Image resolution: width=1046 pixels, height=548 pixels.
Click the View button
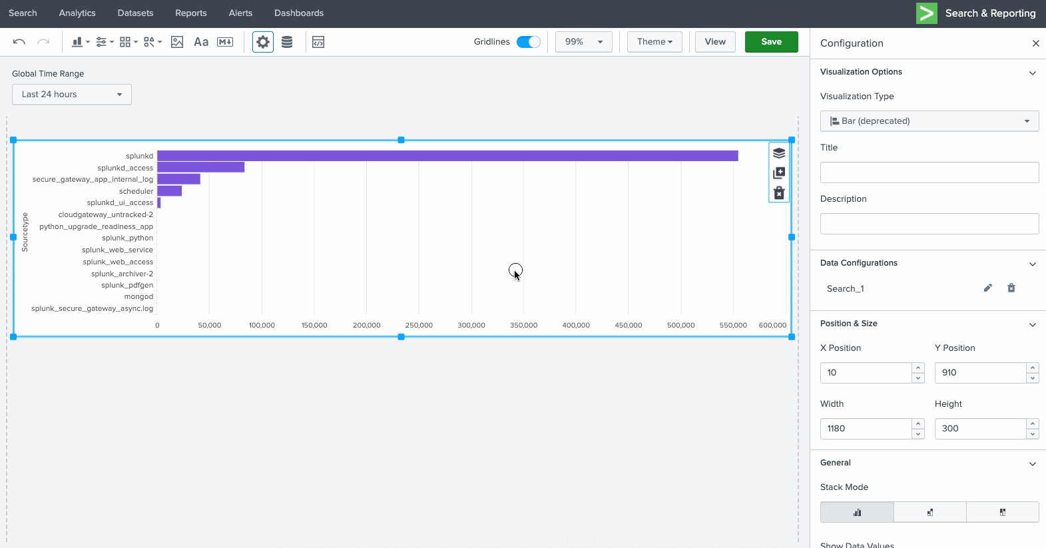715,42
